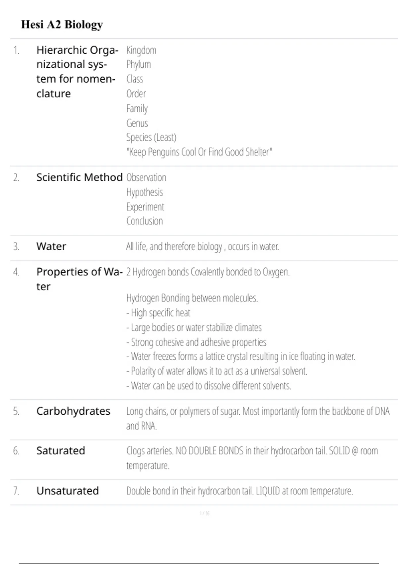
Task: Click the "Hesi A2 Biology" document title
Action: [x=62, y=25]
